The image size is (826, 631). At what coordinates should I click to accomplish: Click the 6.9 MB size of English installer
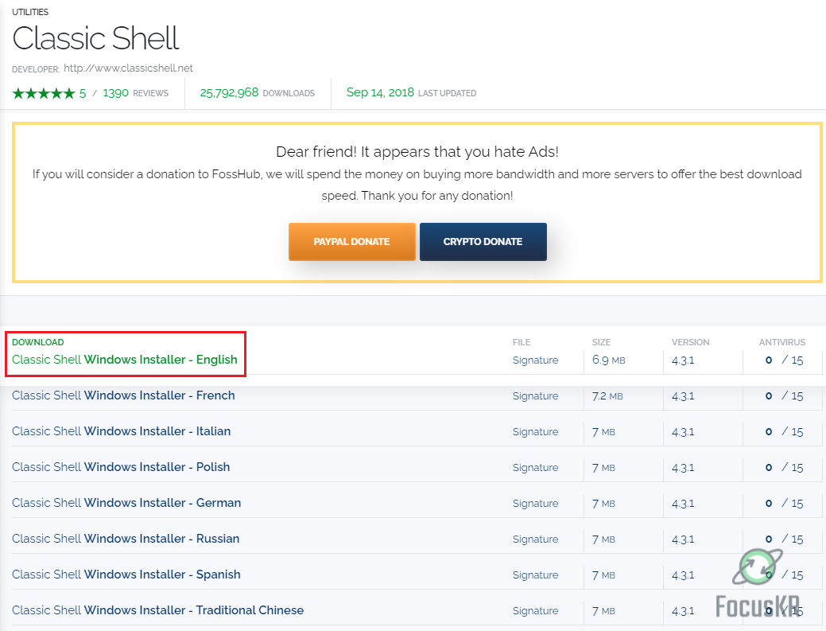tap(608, 360)
